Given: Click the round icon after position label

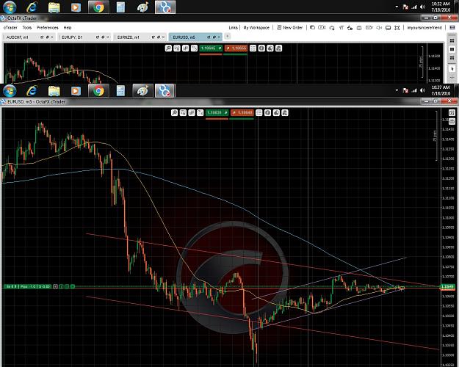Looking at the screenshot, I should [55, 286].
